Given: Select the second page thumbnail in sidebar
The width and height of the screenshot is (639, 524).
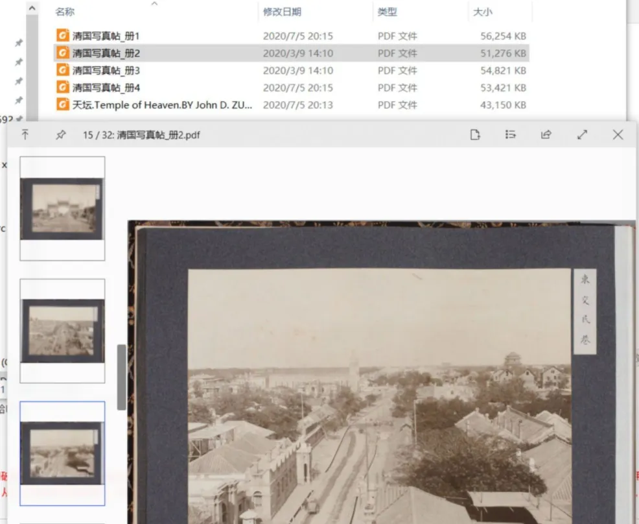Looking at the screenshot, I should (x=62, y=331).
